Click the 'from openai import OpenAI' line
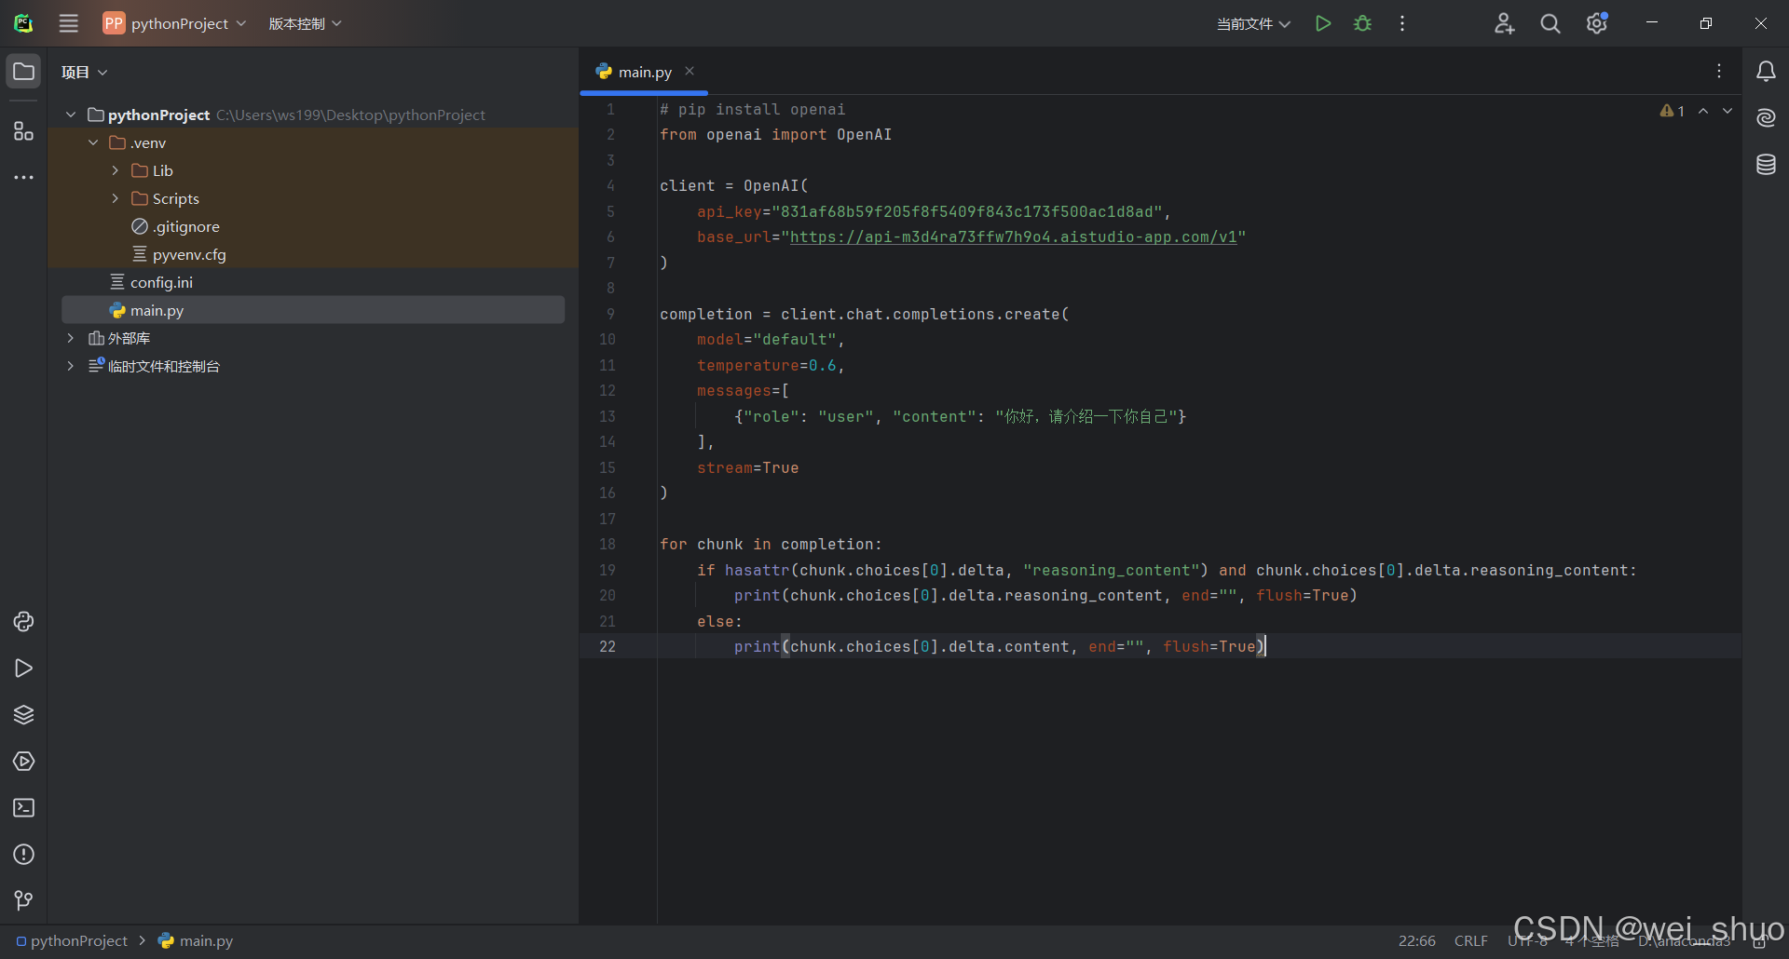1789x959 pixels. pyautogui.click(x=775, y=135)
